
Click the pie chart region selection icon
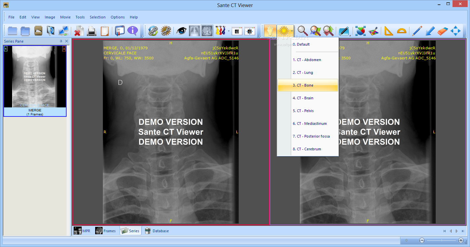click(x=360, y=31)
